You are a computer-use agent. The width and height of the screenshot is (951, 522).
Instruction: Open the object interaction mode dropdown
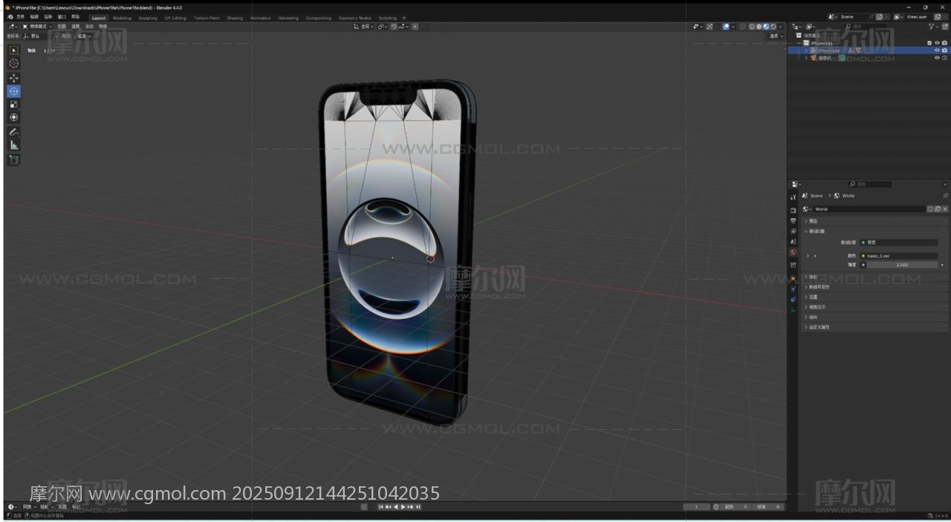(x=37, y=26)
